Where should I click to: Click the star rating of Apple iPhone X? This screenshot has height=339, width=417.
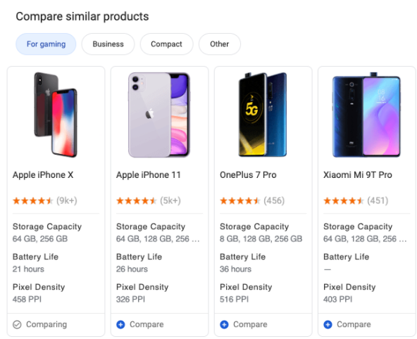coord(33,200)
